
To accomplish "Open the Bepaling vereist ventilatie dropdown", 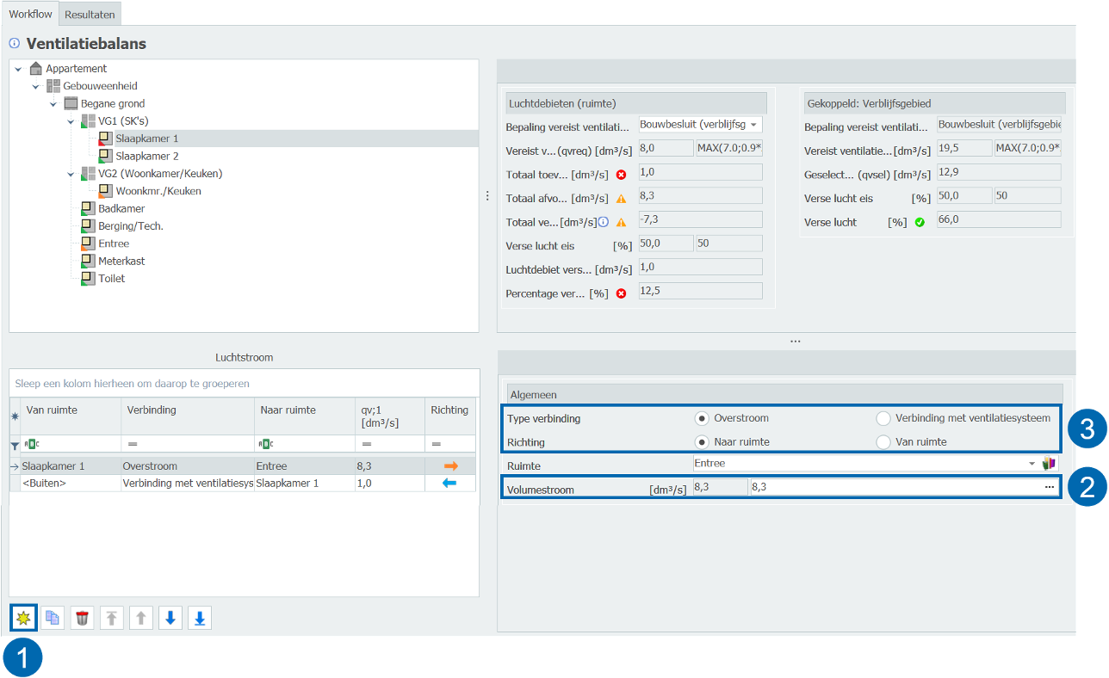I will 753,125.
